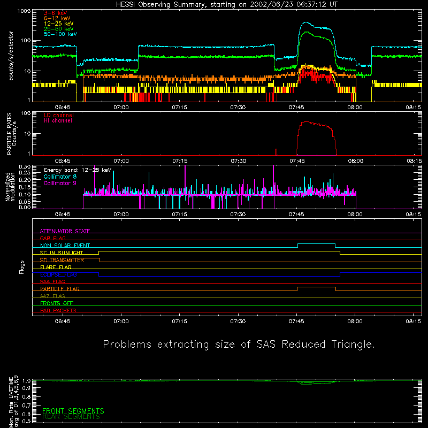Click 07:00 tick label under particle rates plot

[121, 161]
